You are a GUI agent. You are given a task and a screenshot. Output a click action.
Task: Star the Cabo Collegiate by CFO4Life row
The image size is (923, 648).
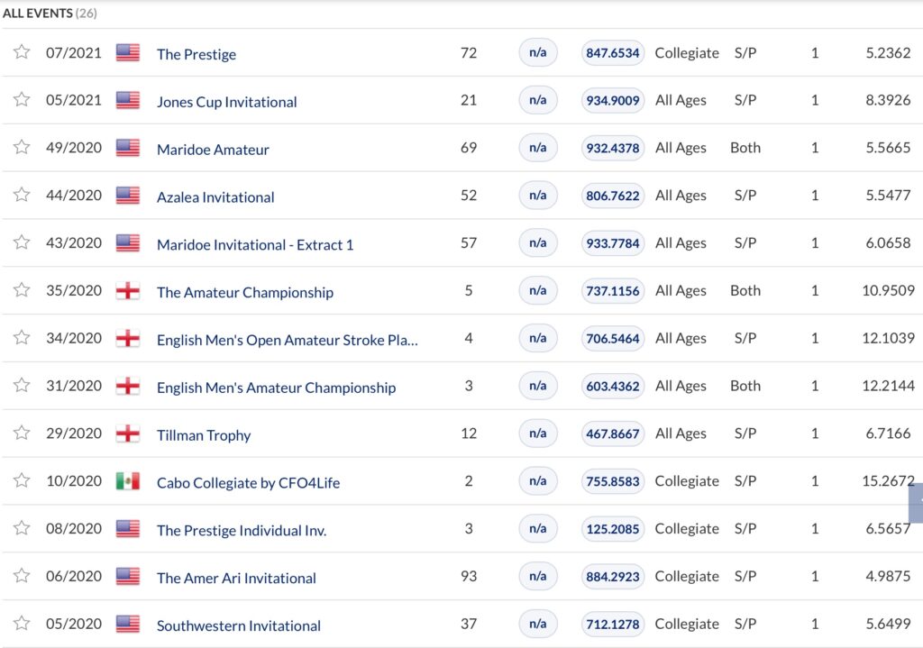point(22,481)
